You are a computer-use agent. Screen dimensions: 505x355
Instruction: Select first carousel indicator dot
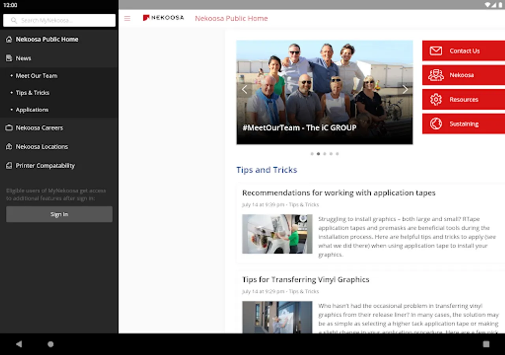(312, 154)
